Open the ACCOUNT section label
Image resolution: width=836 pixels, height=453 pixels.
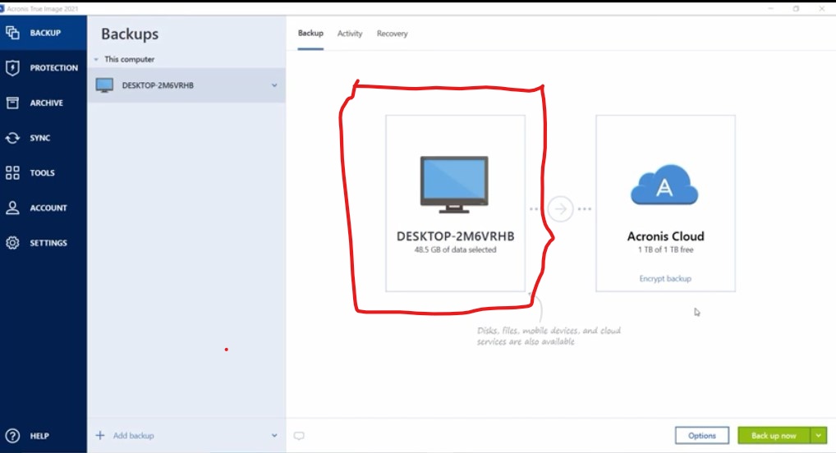pos(48,208)
